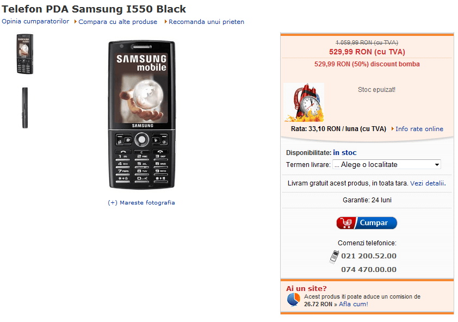The image size is (458, 322).
Task: Open Info rate online link
Action: tap(419, 129)
